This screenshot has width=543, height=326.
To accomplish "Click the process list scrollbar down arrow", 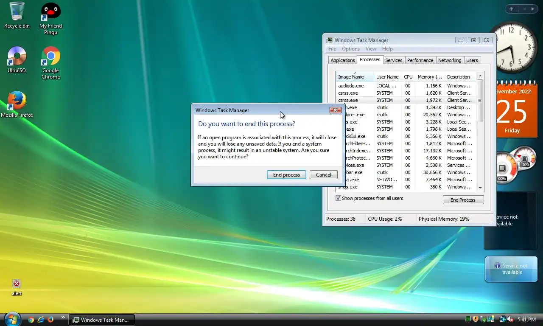I will pyautogui.click(x=480, y=188).
